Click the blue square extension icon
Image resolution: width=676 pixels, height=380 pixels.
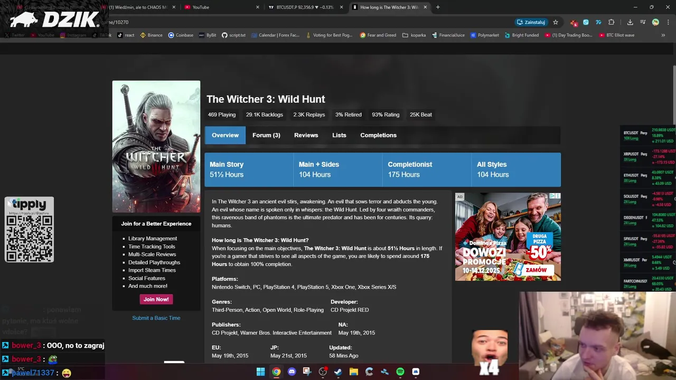pyautogui.click(x=586, y=22)
